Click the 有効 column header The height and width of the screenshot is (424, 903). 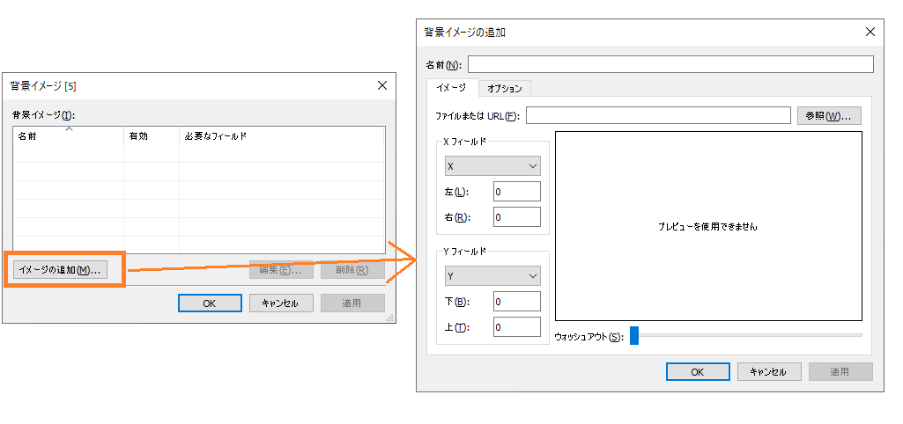pos(151,136)
